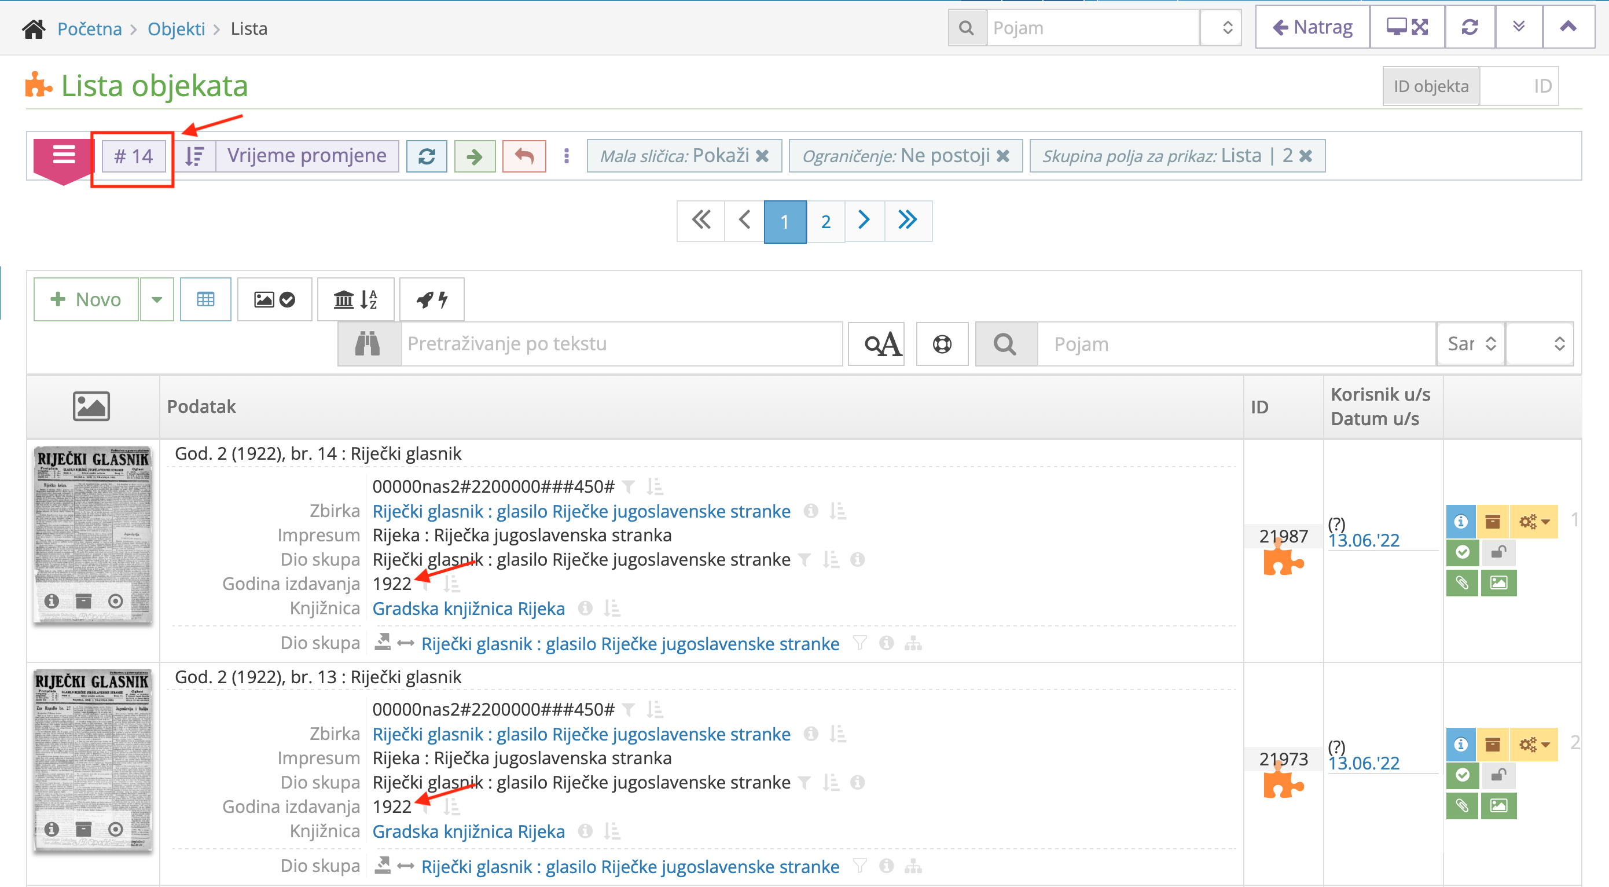Open the top search type dropdown
The height and width of the screenshot is (887, 1609).
click(x=1221, y=28)
